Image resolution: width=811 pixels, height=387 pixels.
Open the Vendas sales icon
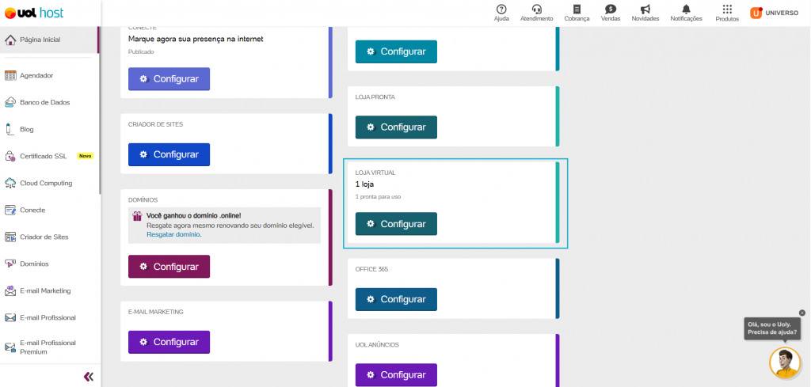pos(611,9)
